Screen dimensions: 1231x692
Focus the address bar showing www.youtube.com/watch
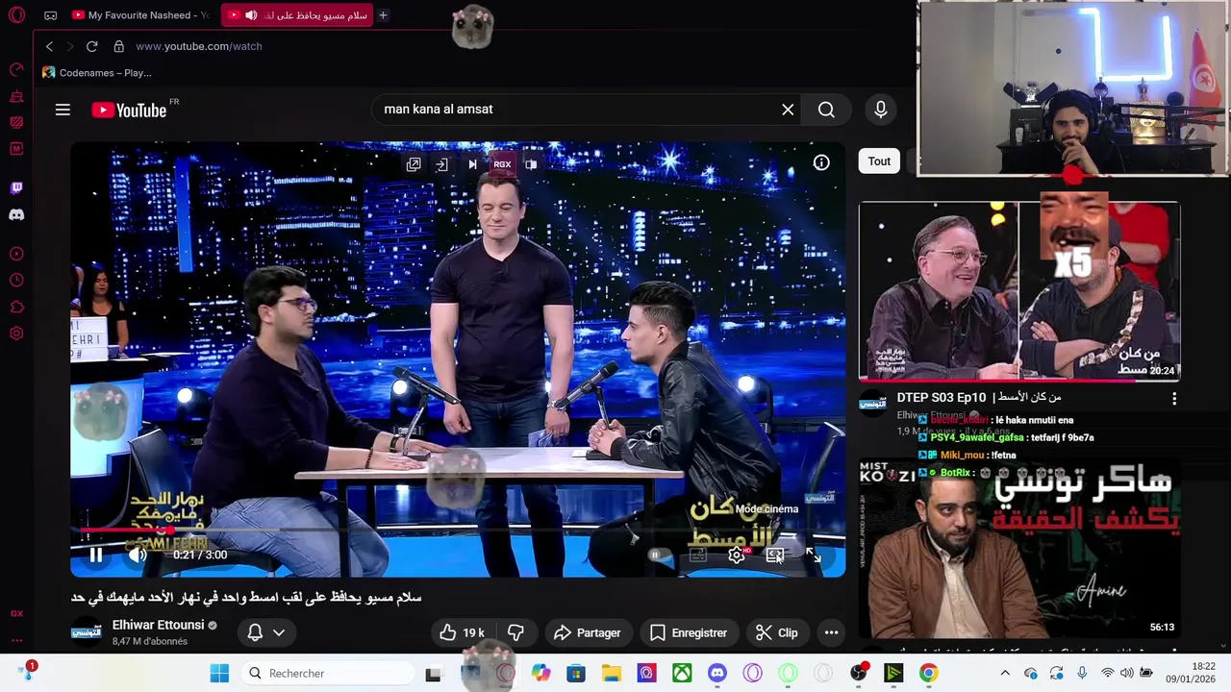(x=199, y=46)
